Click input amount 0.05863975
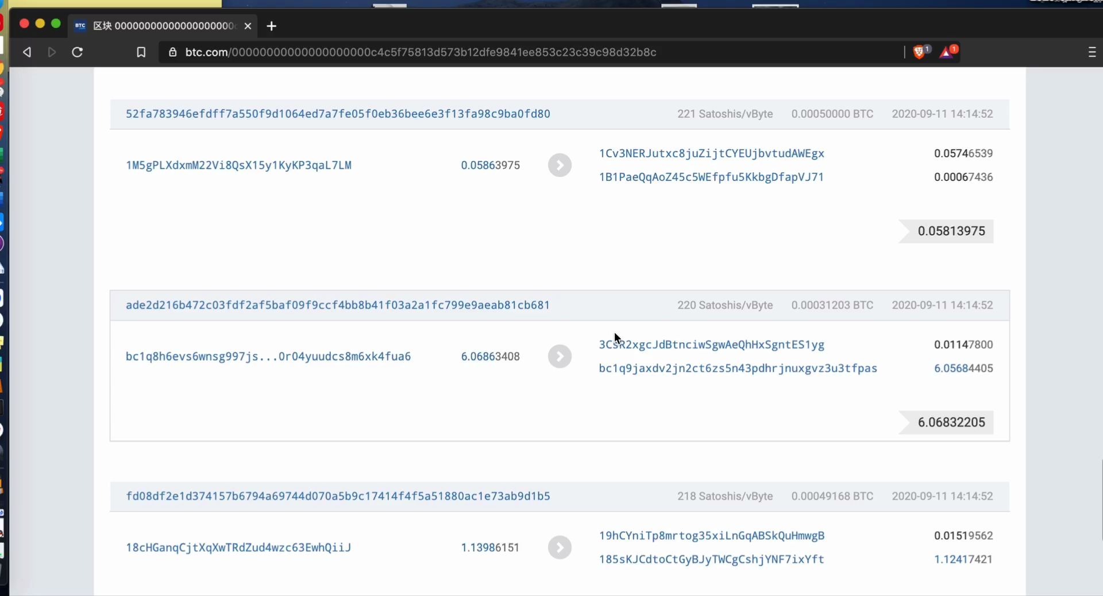 point(491,165)
